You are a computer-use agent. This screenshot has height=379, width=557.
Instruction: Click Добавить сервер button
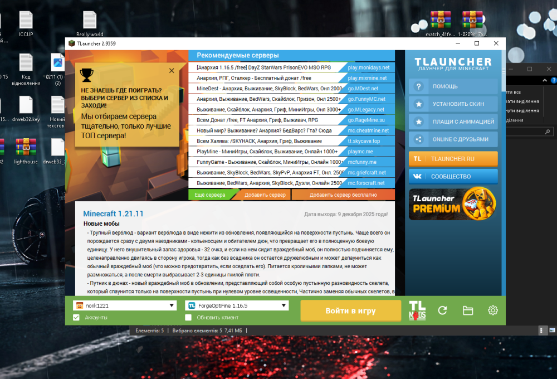(265, 195)
